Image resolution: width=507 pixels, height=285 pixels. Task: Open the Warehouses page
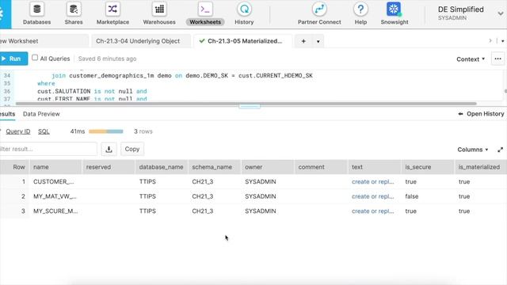click(159, 13)
